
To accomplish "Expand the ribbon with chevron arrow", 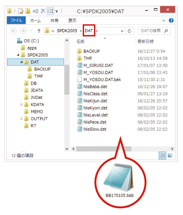I will (164, 21).
